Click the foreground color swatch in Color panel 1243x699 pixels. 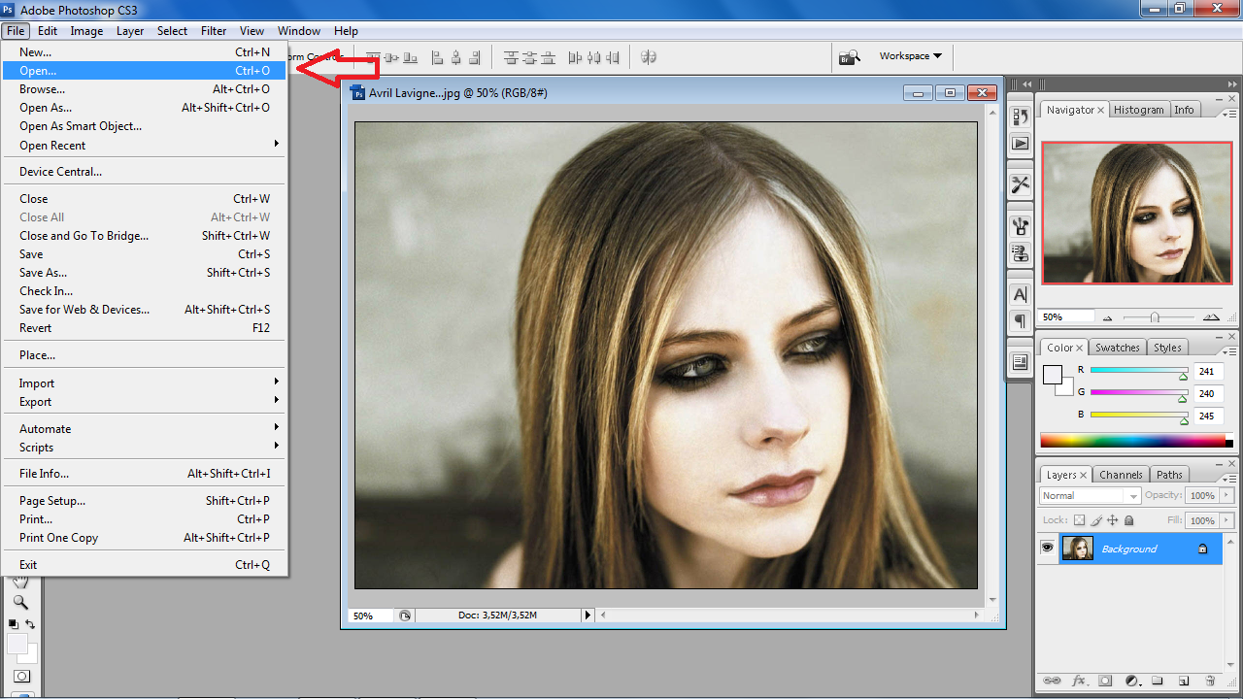click(1053, 375)
